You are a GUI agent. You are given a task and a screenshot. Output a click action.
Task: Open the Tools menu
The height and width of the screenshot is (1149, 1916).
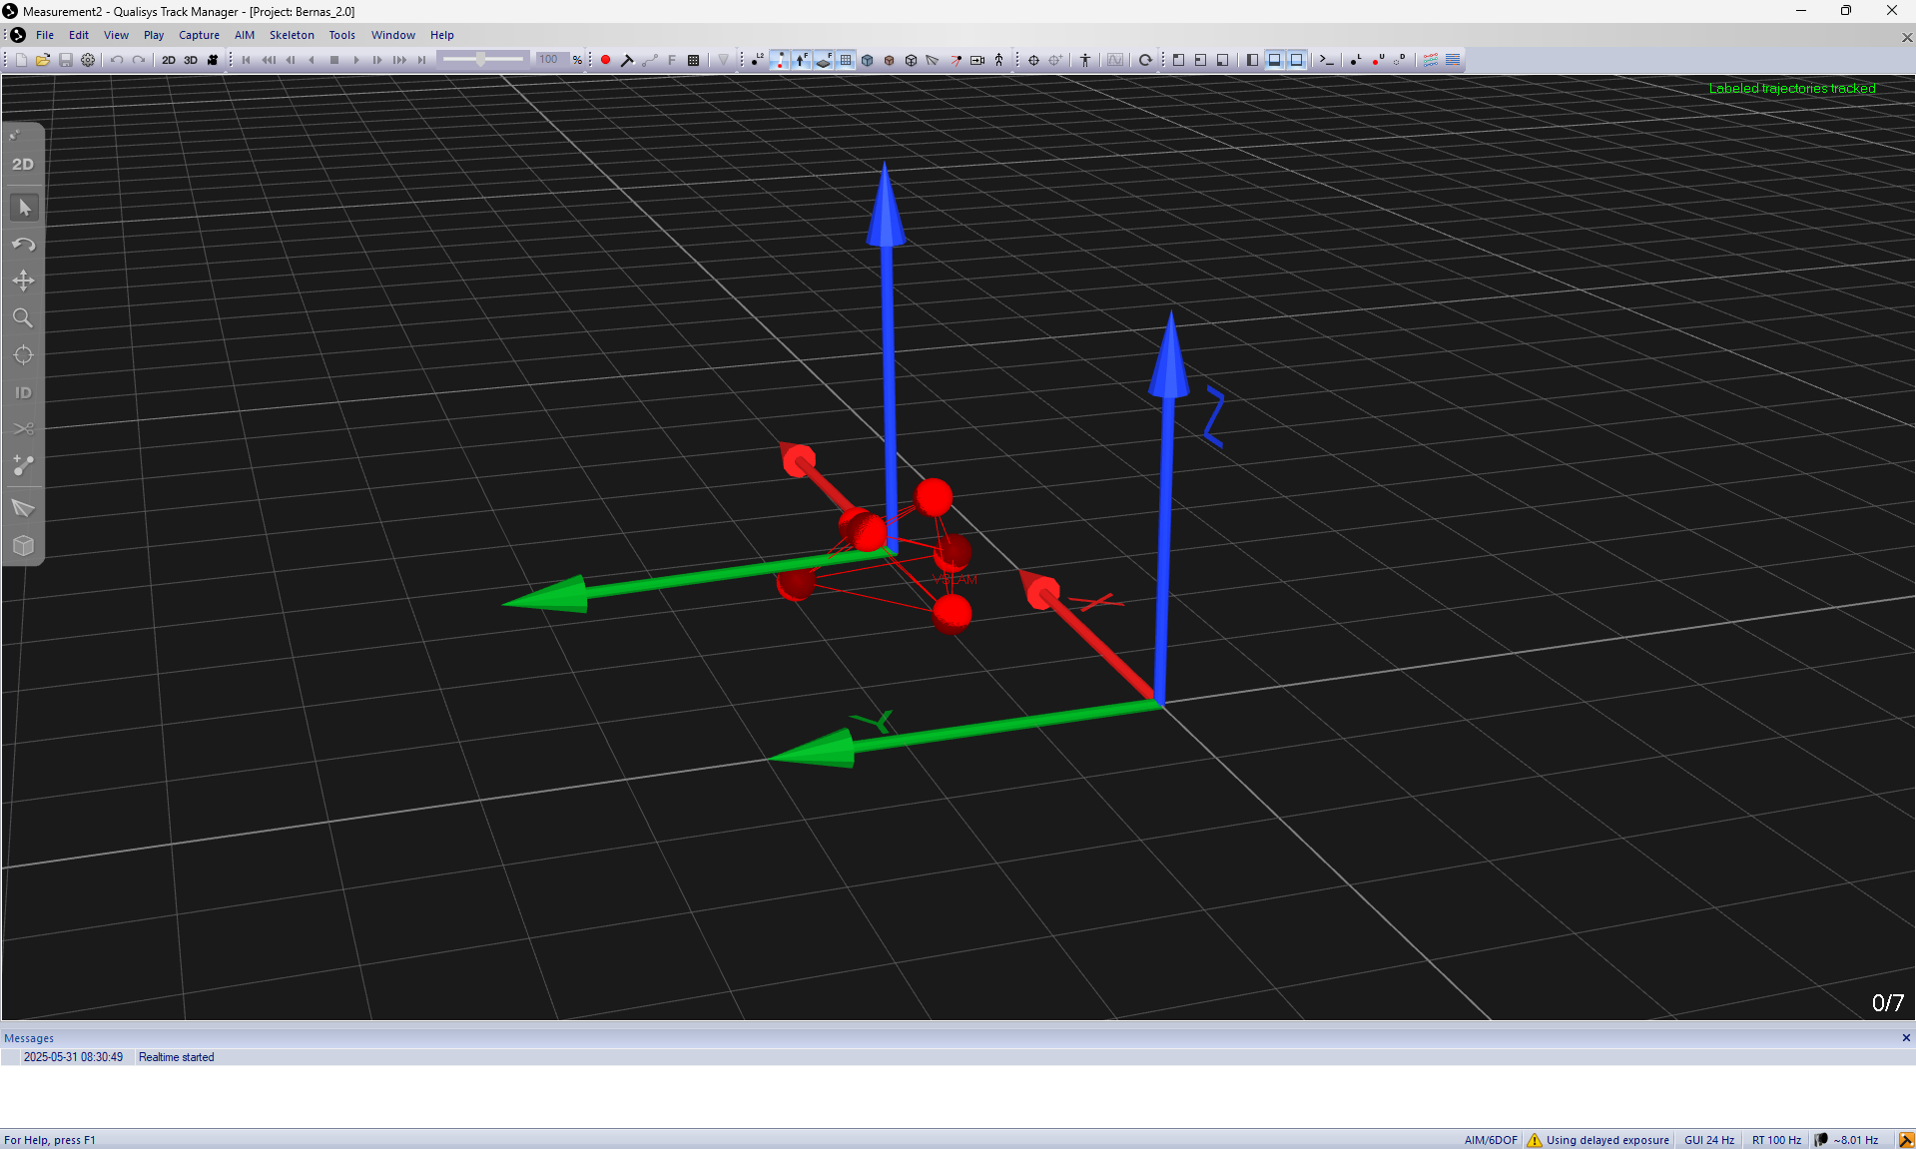click(342, 35)
